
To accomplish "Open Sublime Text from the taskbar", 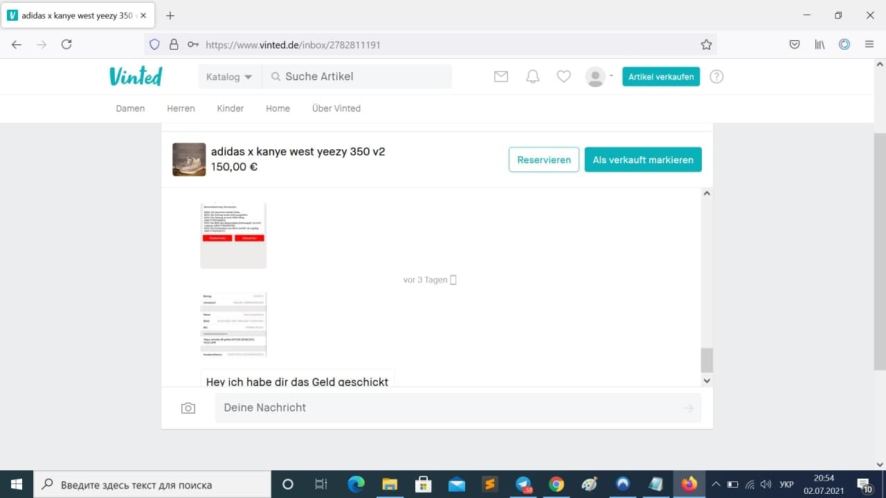I will tap(490, 484).
